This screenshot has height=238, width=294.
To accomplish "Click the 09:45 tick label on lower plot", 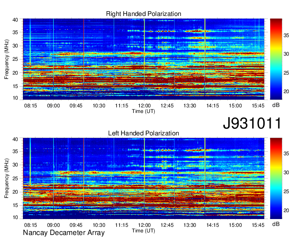I will tap(76, 225).
